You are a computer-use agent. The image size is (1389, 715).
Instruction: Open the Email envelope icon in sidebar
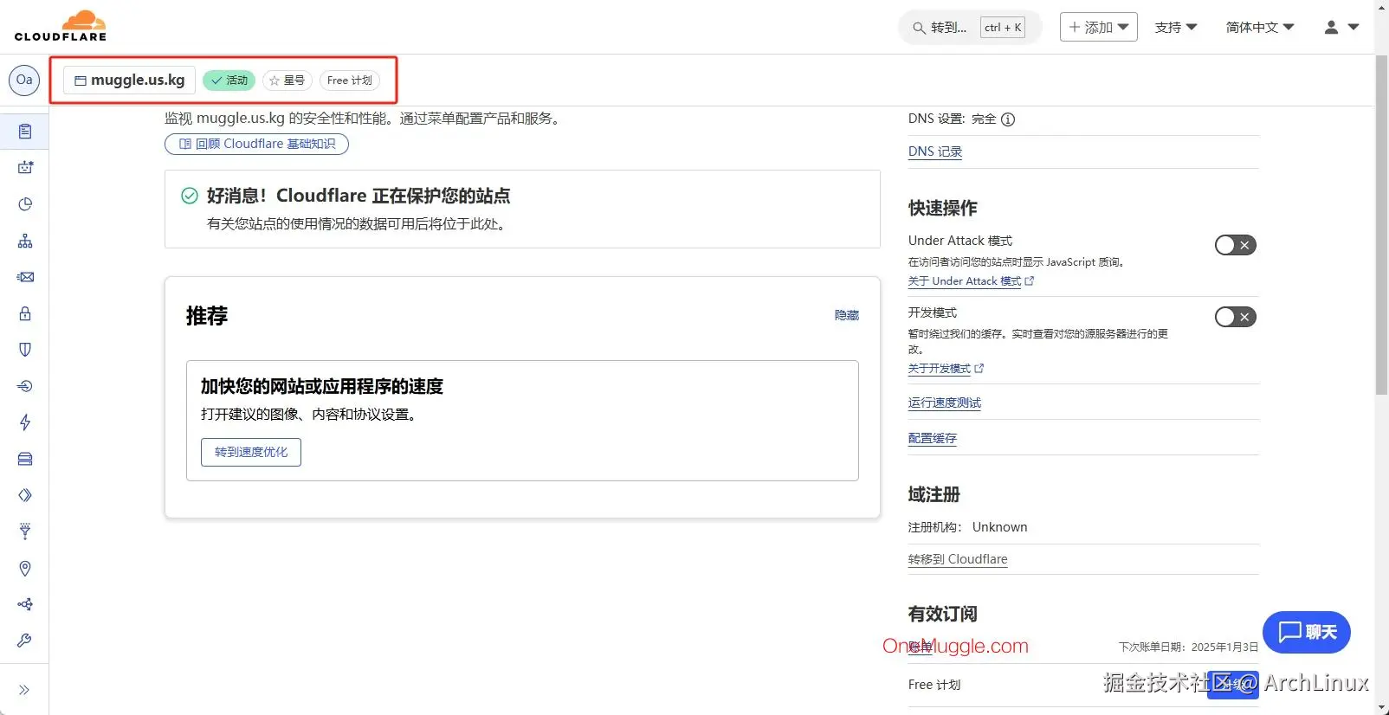click(25, 277)
